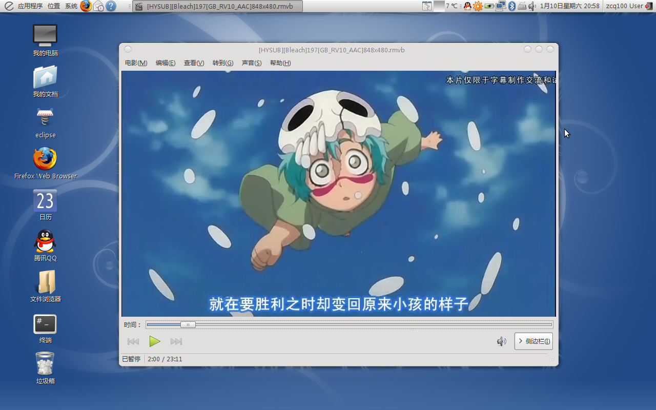Click the keyboard input method tray icon
The height and width of the screenshot is (410, 656).
point(522,6)
